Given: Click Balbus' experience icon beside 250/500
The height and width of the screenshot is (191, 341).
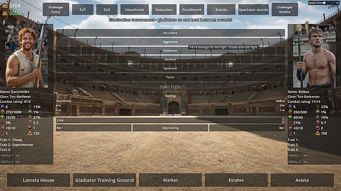Looking at the screenshot, I should pyautogui.click(x=290, y=112).
